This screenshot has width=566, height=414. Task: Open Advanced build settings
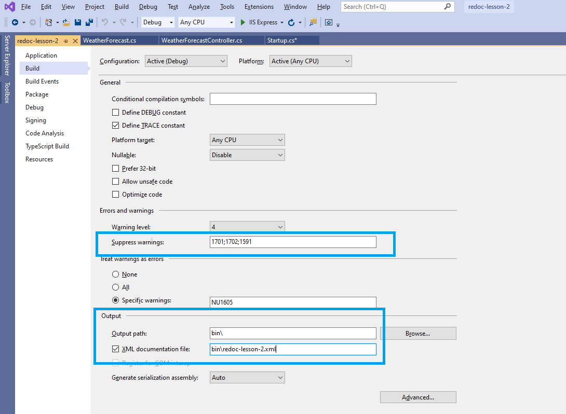(417, 397)
